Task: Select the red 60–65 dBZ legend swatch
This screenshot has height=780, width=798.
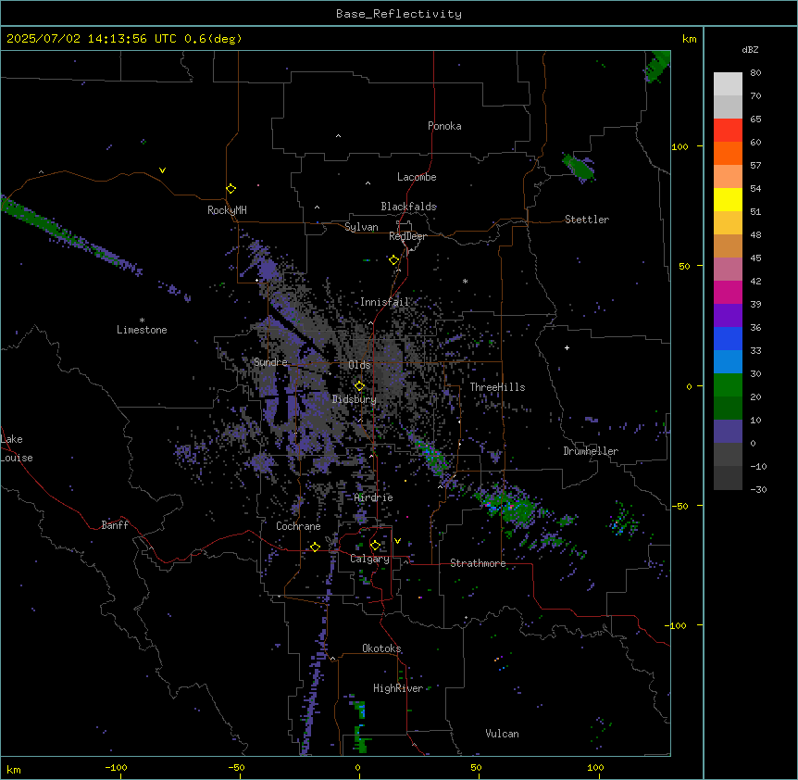Action: (x=728, y=131)
